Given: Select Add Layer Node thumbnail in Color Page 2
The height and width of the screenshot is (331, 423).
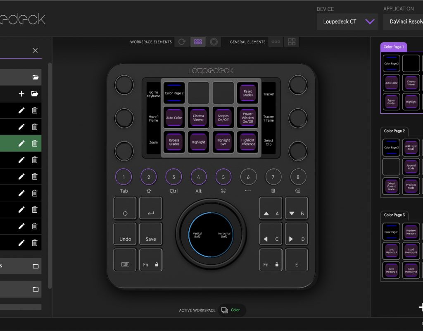Looking at the screenshot, I should pyautogui.click(x=411, y=148).
